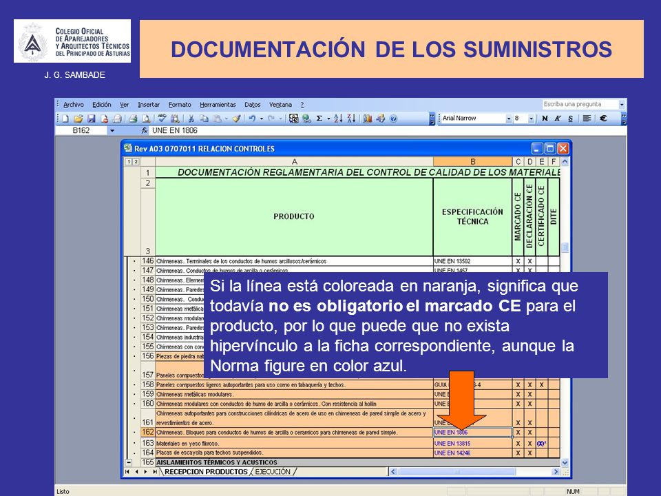Screen dimensions: 661x496
Task: Open the Datos menu
Action: (x=253, y=105)
